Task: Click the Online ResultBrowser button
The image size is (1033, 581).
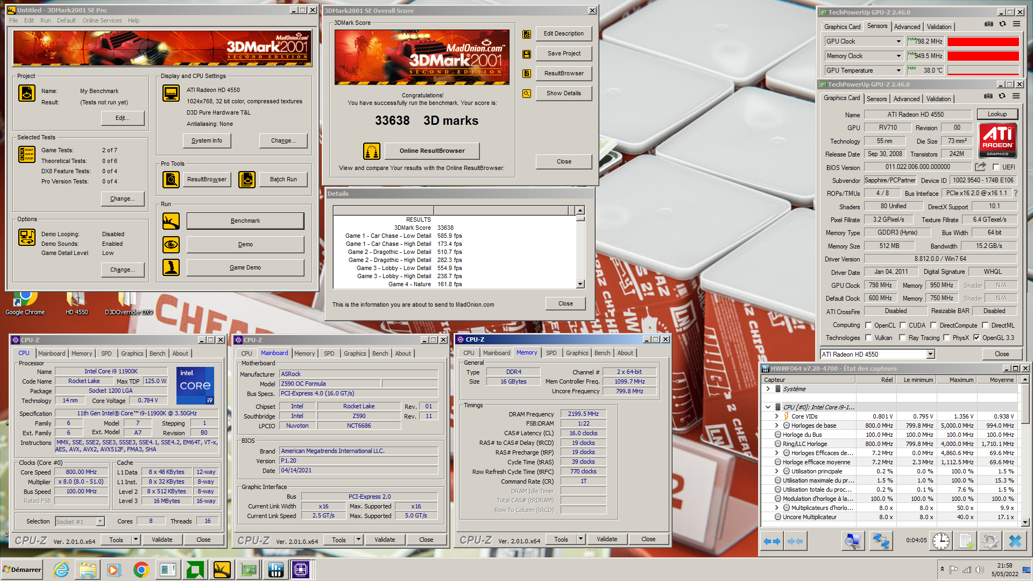Action: 432,151
